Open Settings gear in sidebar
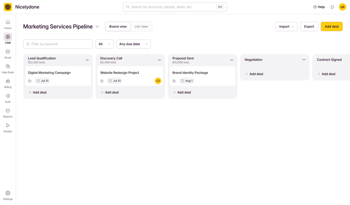This screenshot has width=350, height=205. 8,195
